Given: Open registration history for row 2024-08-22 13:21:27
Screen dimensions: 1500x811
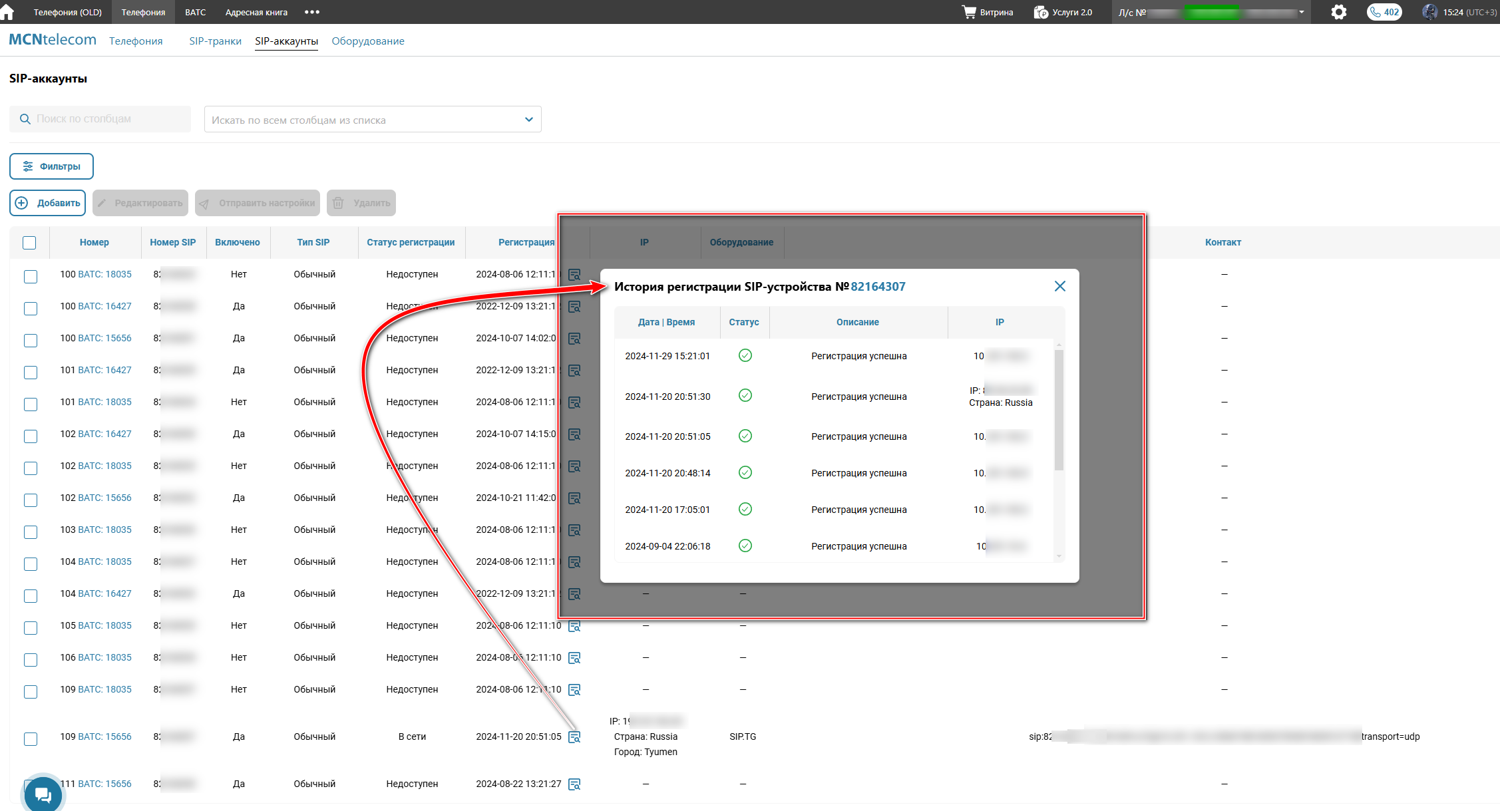Looking at the screenshot, I should tap(574, 784).
